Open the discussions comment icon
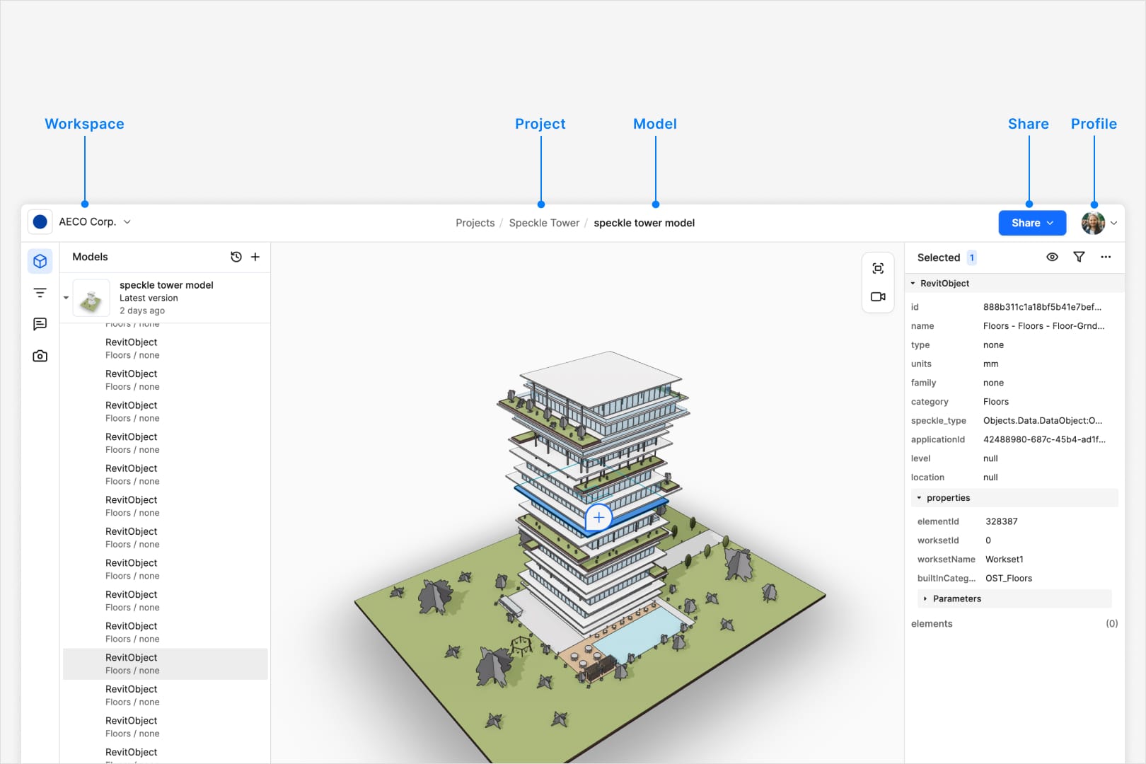The image size is (1146, 764). tap(40, 324)
